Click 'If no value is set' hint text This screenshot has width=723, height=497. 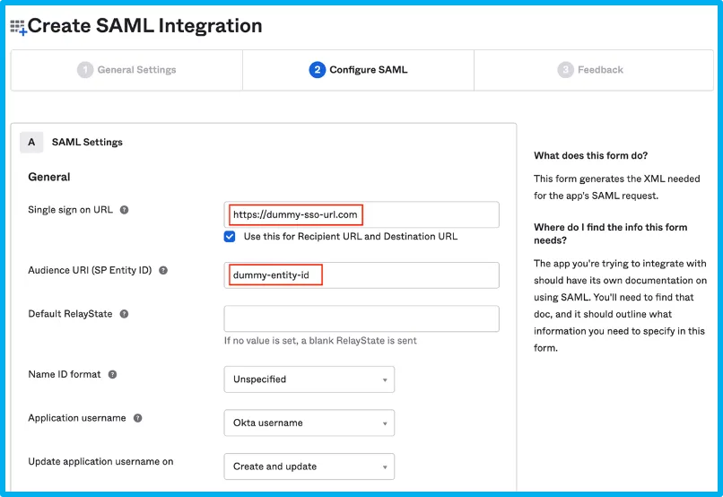point(320,341)
